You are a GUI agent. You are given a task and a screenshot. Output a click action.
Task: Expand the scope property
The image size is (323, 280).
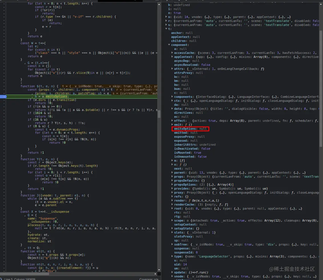click(x=172, y=220)
